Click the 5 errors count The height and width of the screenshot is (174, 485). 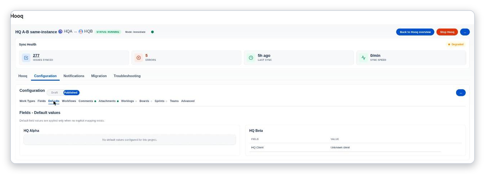146,56
